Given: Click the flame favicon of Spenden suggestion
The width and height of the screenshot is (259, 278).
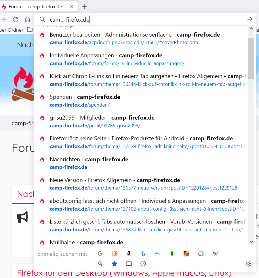Looking at the screenshot, I should pyautogui.click(x=42, y=97).
